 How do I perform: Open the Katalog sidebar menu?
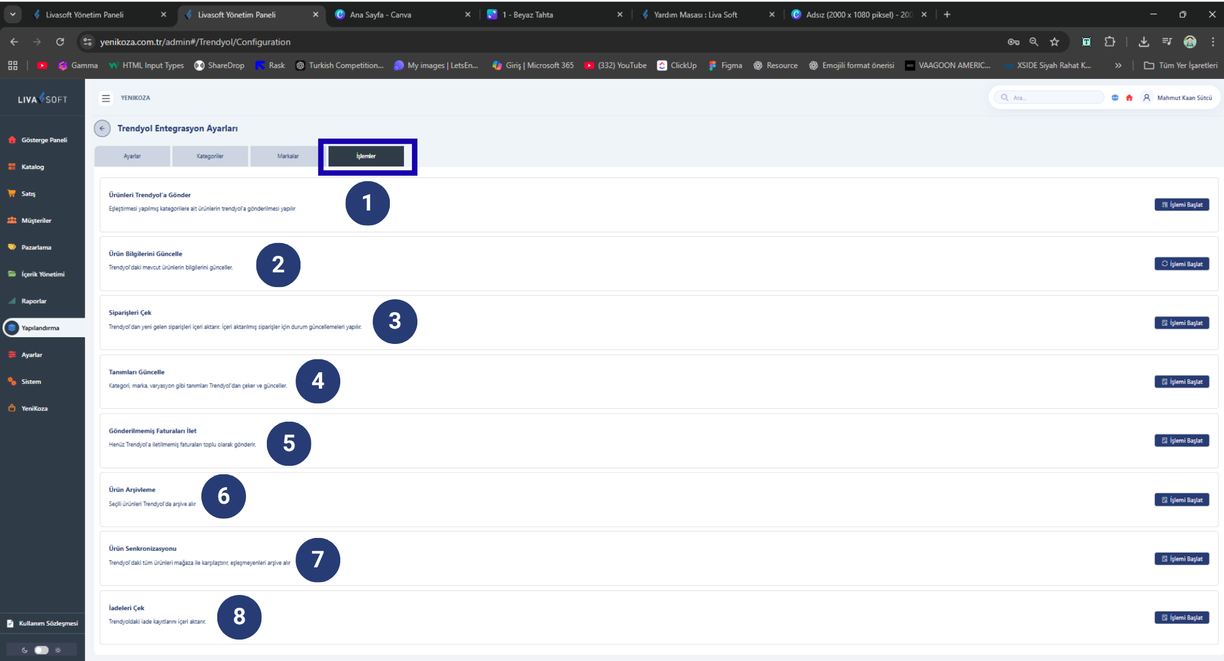[x=32, y=167]
